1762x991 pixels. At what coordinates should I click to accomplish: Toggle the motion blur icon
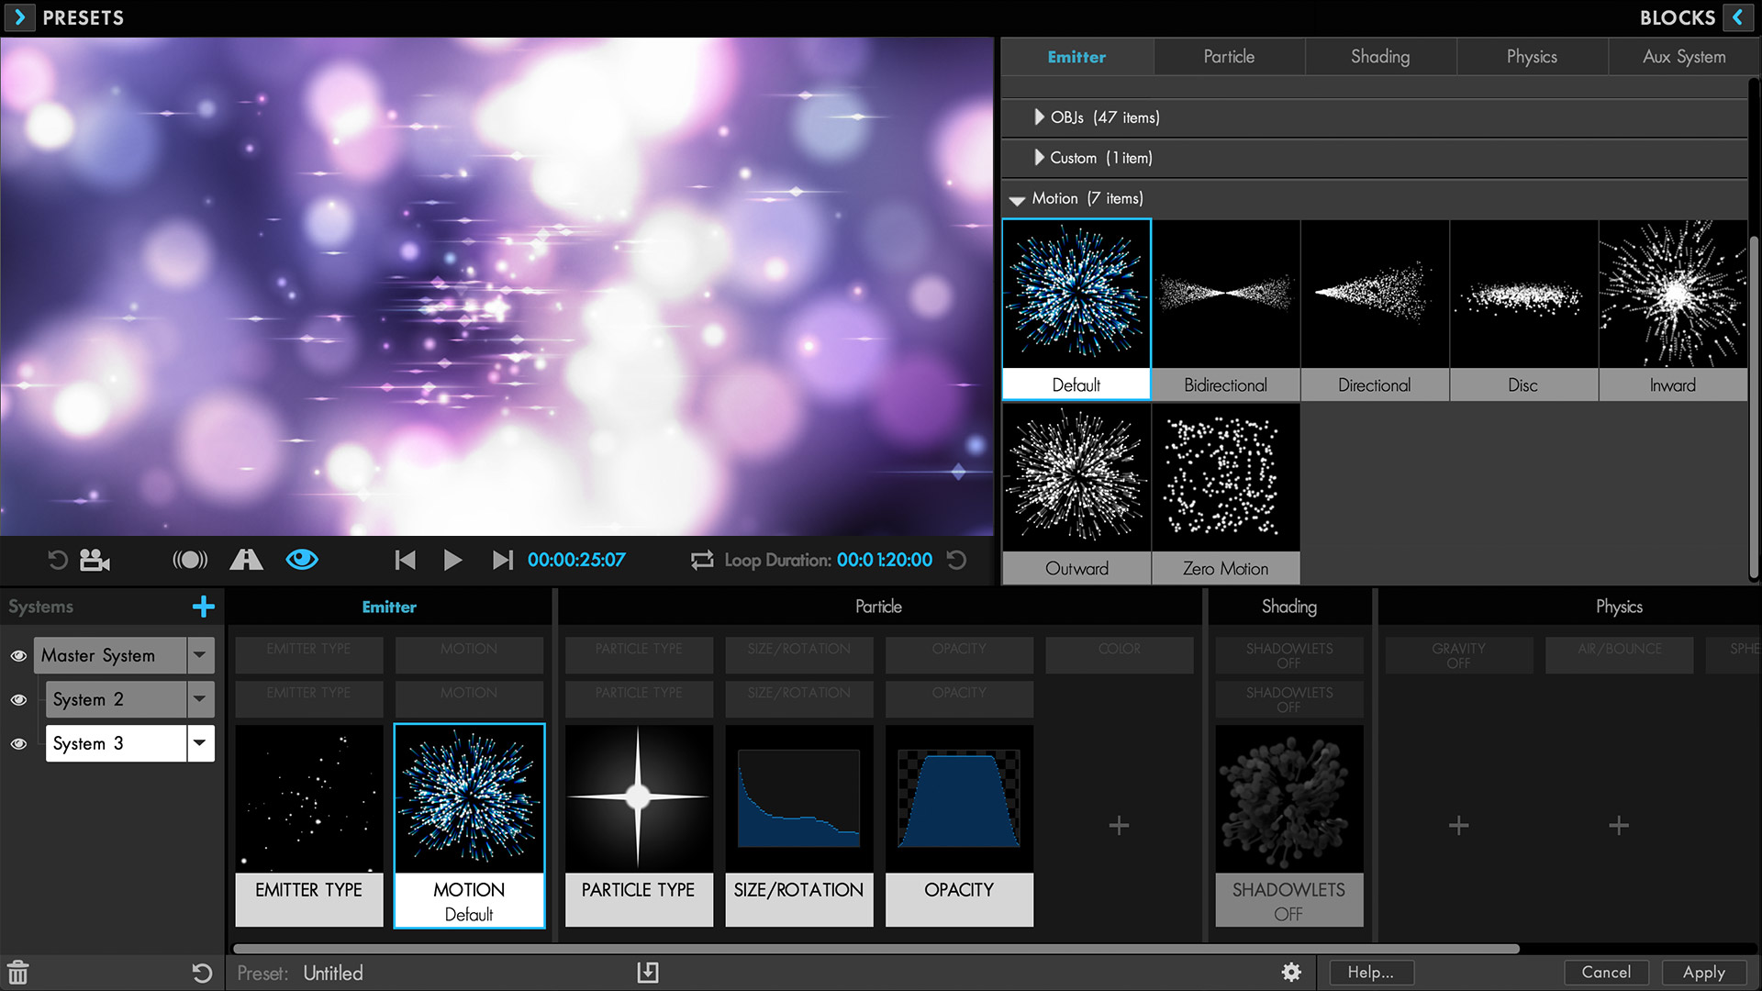190,560
